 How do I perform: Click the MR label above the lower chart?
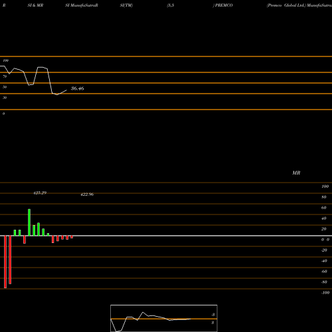[x=296, y=173]
